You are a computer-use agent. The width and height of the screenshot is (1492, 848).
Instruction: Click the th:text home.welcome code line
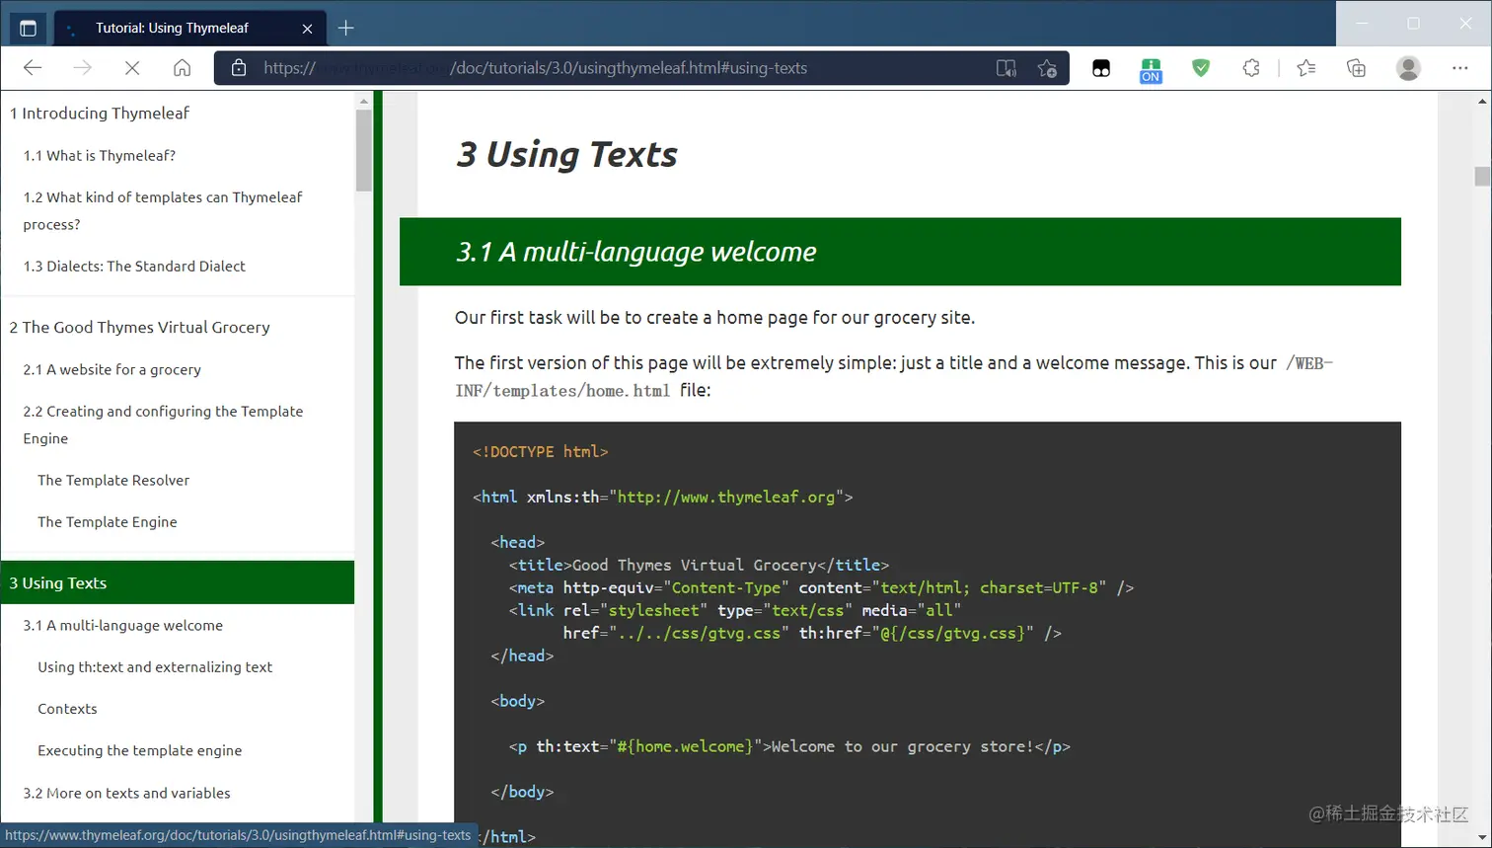click(789, 747)
